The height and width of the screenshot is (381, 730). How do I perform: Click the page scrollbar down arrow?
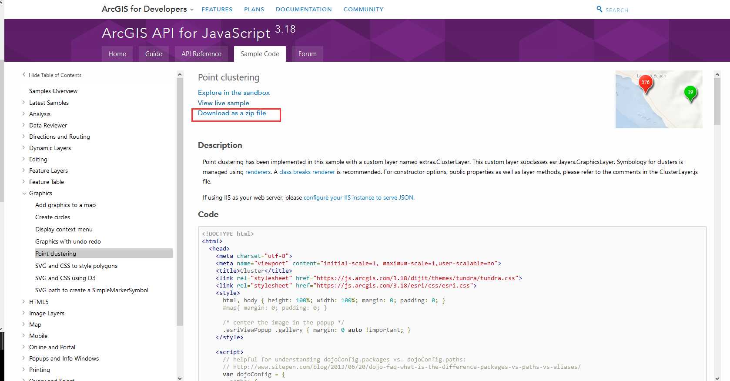(x=717, y=378)
